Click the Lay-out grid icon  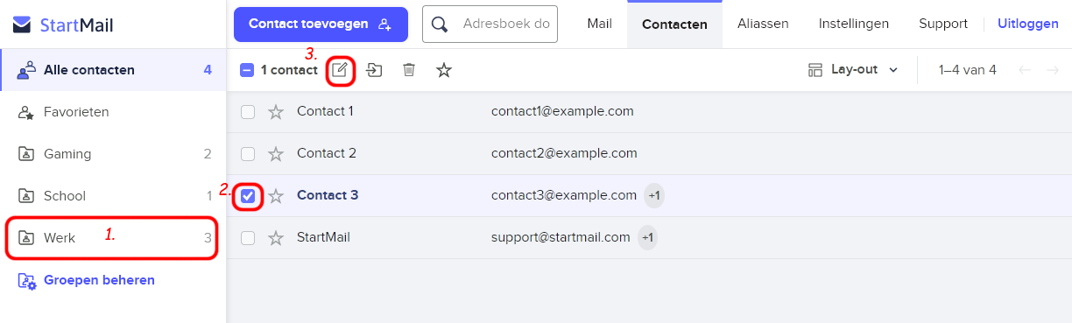tap(815, 70)
